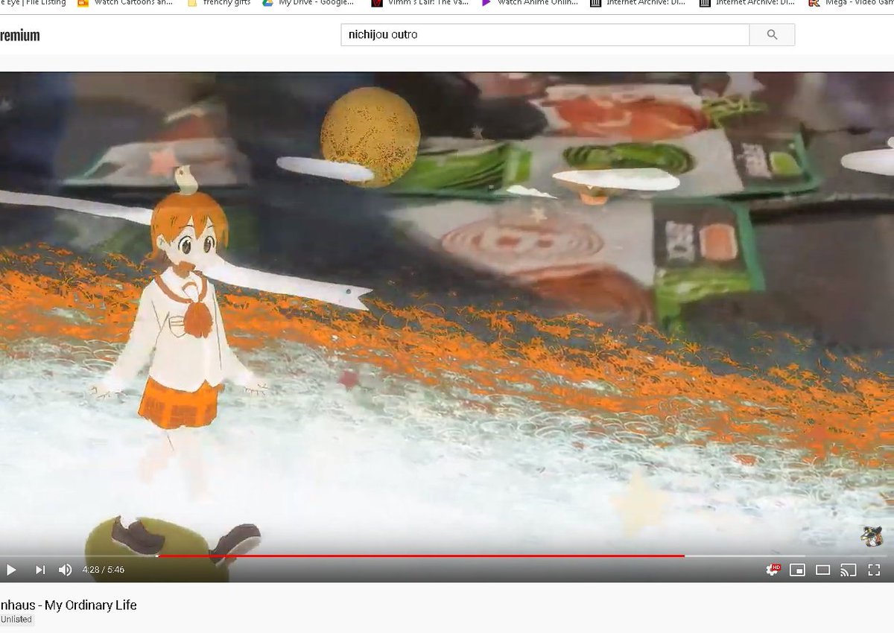Open the 'frenchy gifts' bookmark folder

pyautogui.click(x=219, y=2)
